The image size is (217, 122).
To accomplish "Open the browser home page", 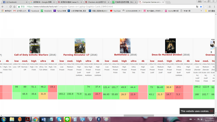I will point(14,7).
